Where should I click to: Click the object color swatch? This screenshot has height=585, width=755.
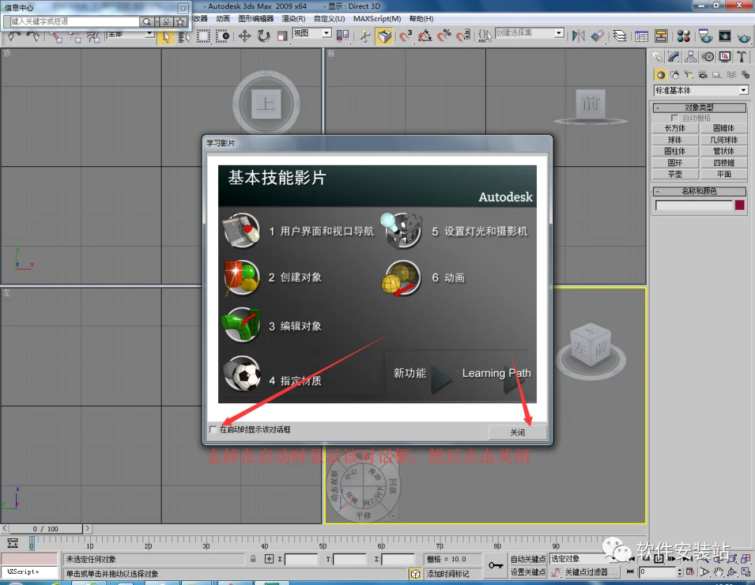click(740, 205)
